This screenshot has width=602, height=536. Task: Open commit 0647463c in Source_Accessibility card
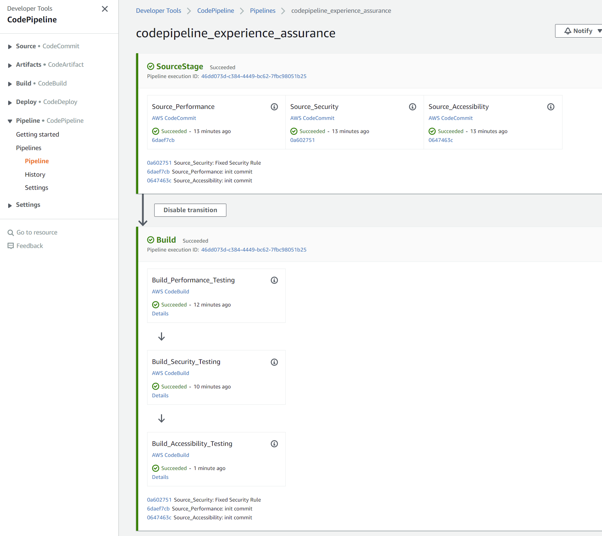[x=441, y=140]
